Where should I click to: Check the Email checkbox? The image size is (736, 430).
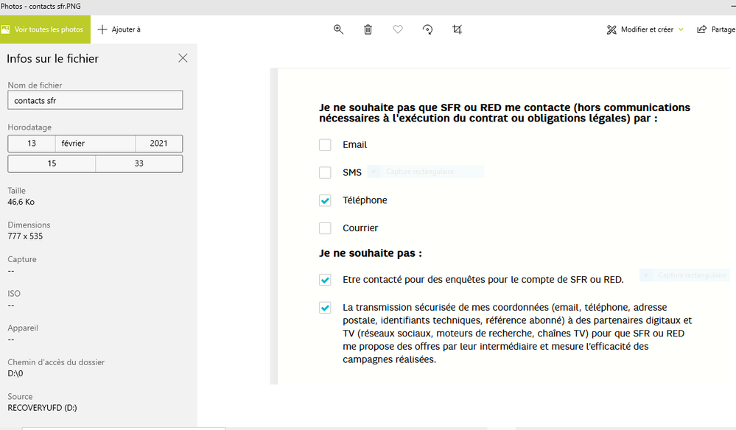pyautogui.click(x=325, y=145)
